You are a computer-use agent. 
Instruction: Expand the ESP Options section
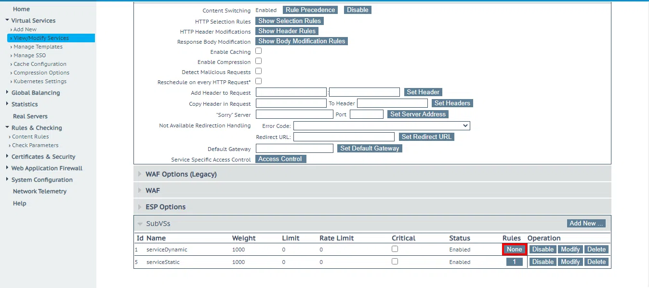pyautogui.click(x=140, y=207)
